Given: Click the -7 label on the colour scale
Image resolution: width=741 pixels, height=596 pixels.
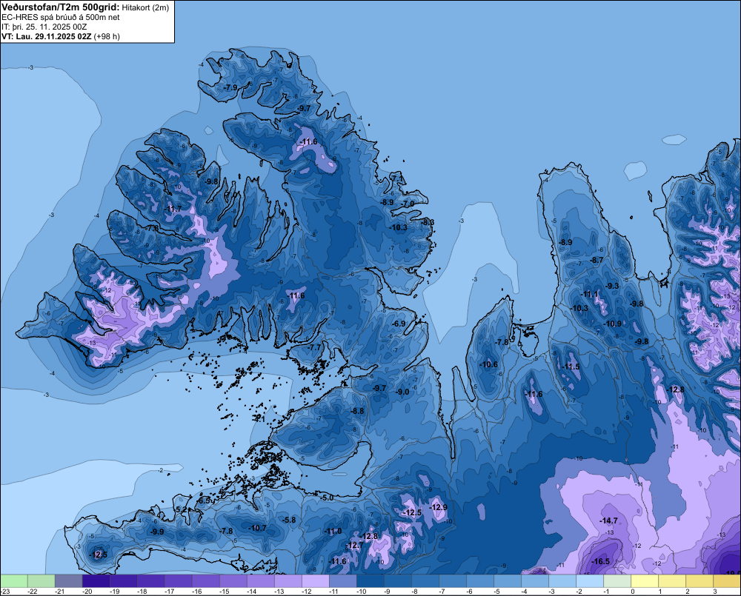Looking at the screenshot, I should pyautogui.click(x=442, y=592).
